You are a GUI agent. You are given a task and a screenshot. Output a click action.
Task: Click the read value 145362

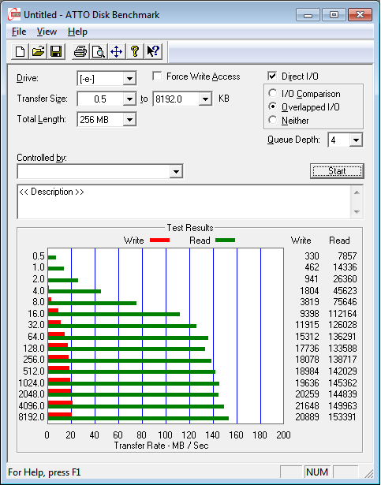(x=342, y=383)
